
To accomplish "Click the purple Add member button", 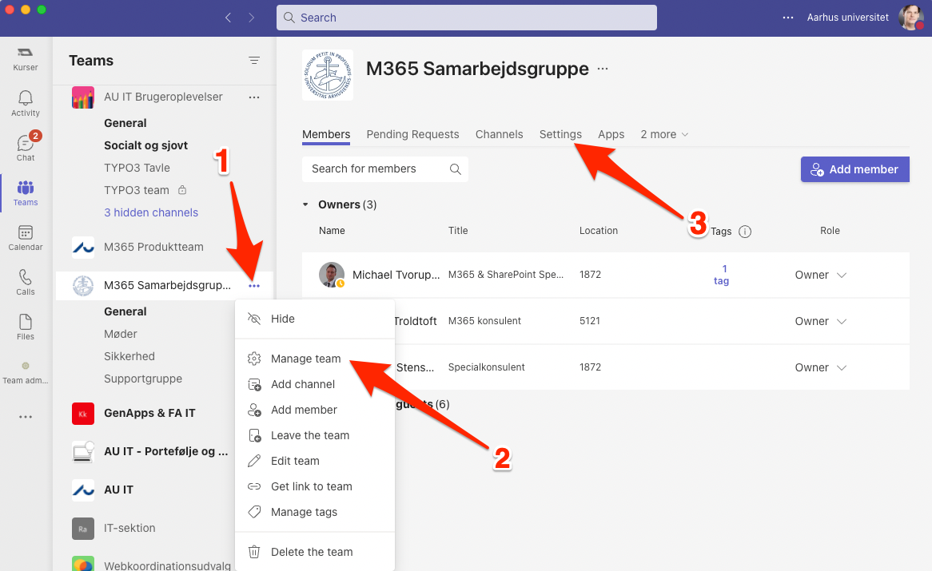I will pyautogui.click(x=854, y=170).
